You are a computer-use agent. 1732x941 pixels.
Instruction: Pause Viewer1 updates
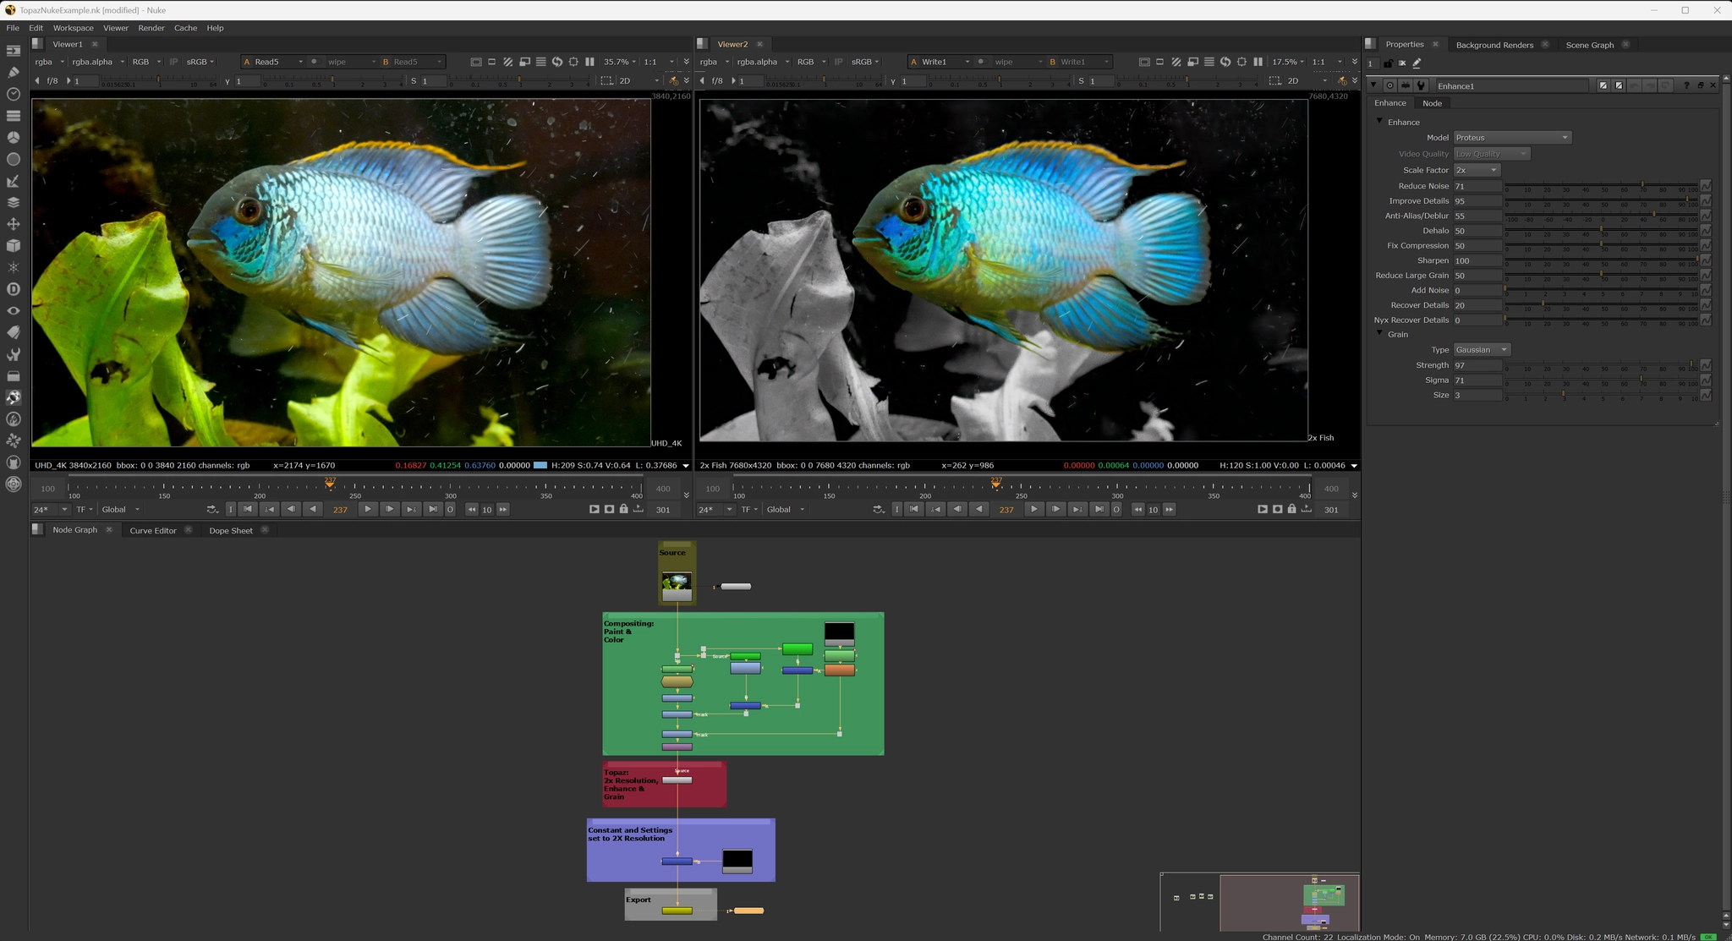coord(589,62)
